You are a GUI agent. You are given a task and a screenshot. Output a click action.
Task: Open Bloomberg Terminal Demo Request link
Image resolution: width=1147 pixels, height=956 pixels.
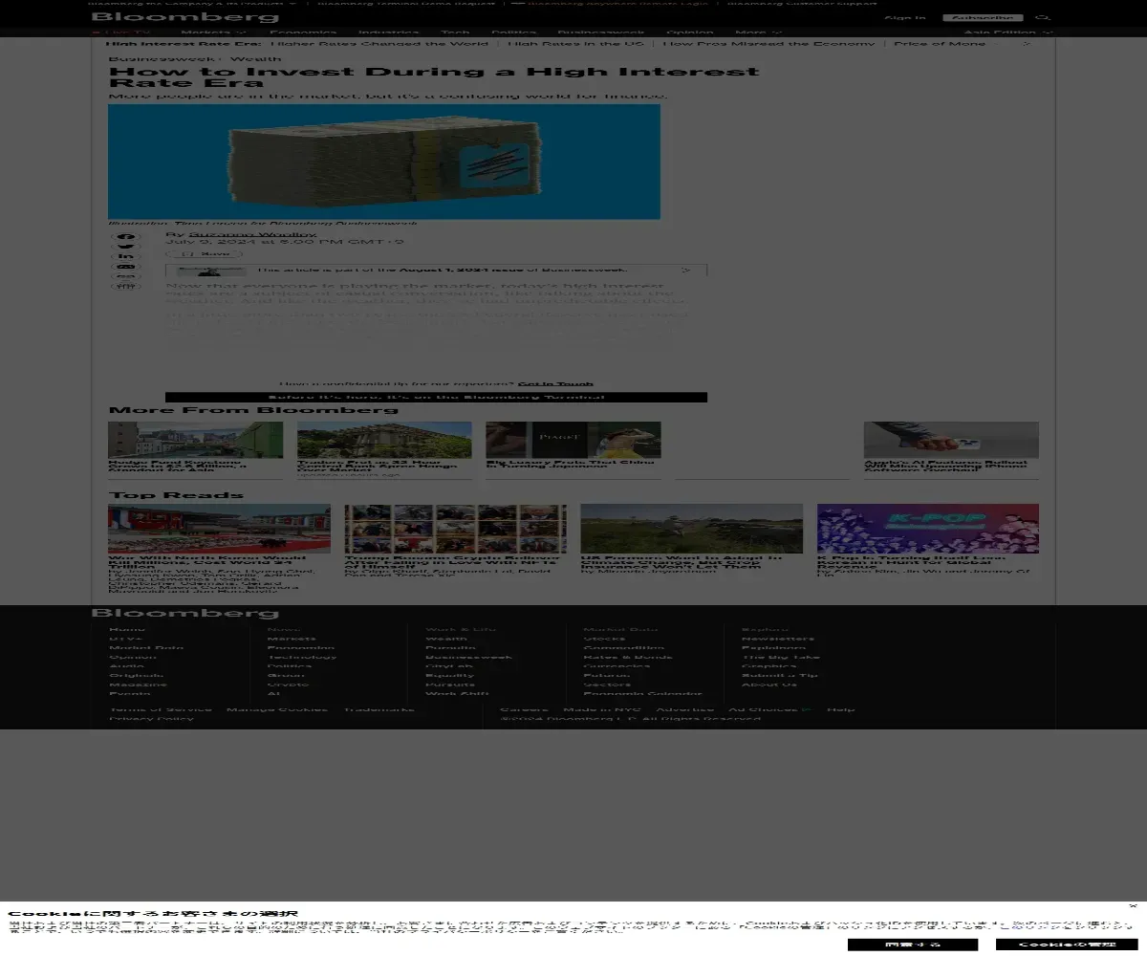click(x=406, y=3)
